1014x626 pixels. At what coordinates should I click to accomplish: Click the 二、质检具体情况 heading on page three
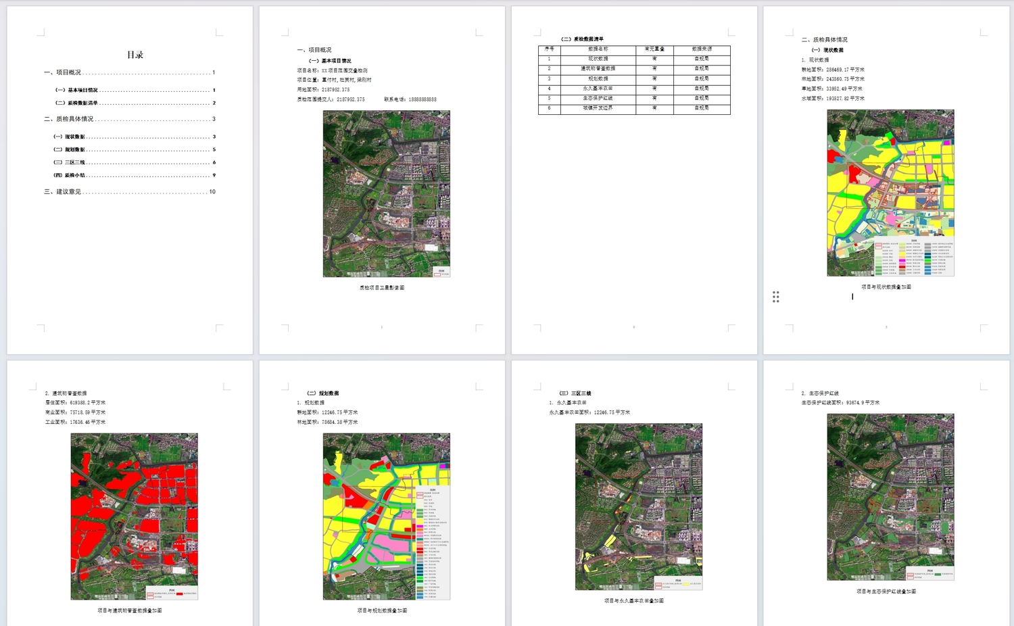pyautogui.click(x=824, y=40)
